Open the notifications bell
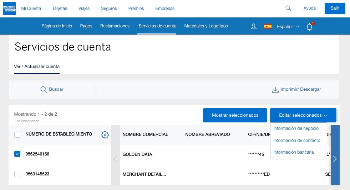 [309, 27]
